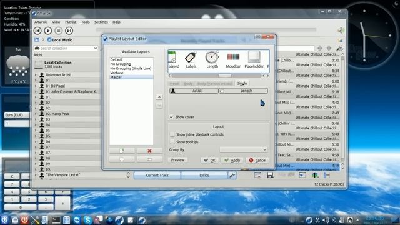This screenshot has width=400, height=225.
Task: Click the new layout button below layouts list
Action: [x=122, y=151]
